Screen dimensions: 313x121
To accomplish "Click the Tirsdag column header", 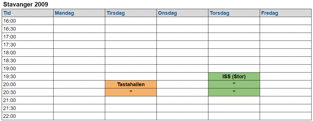I will point(131,13).
